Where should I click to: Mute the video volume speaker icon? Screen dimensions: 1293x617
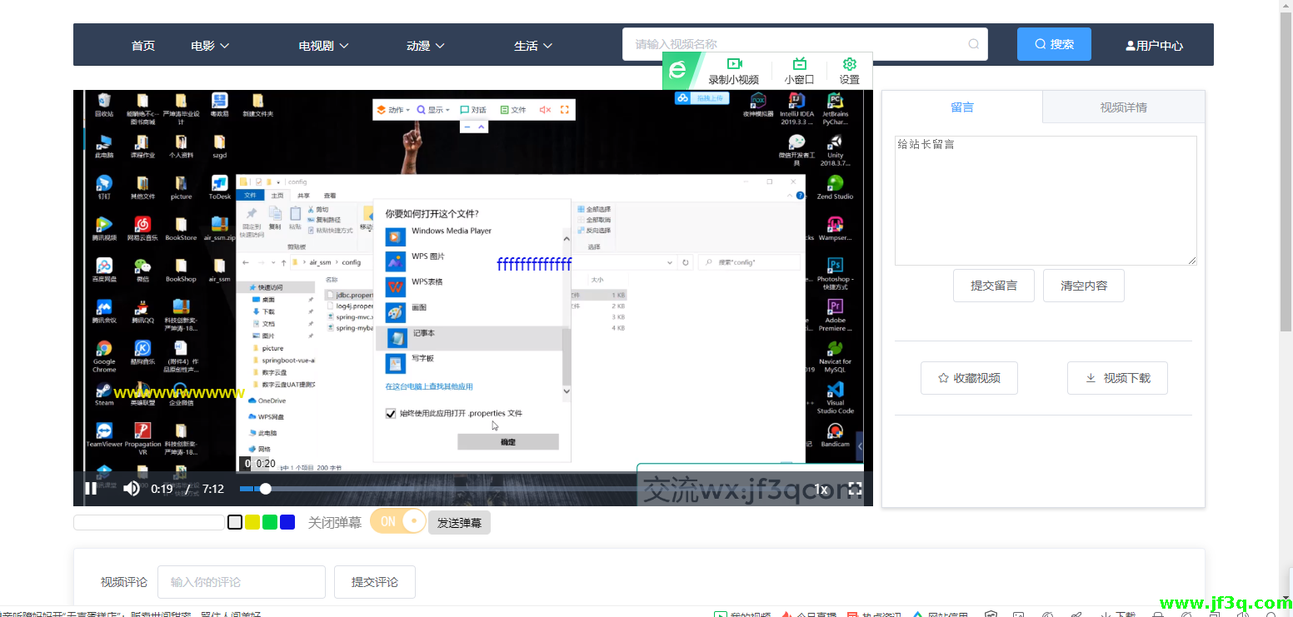(131, 489)
